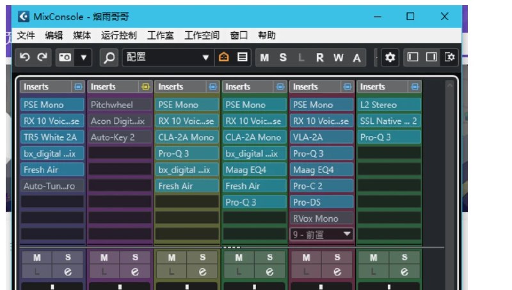
Task: Edit settings of the VLA-2A channel
Action: pyautogui.click(x=337, y=271)
